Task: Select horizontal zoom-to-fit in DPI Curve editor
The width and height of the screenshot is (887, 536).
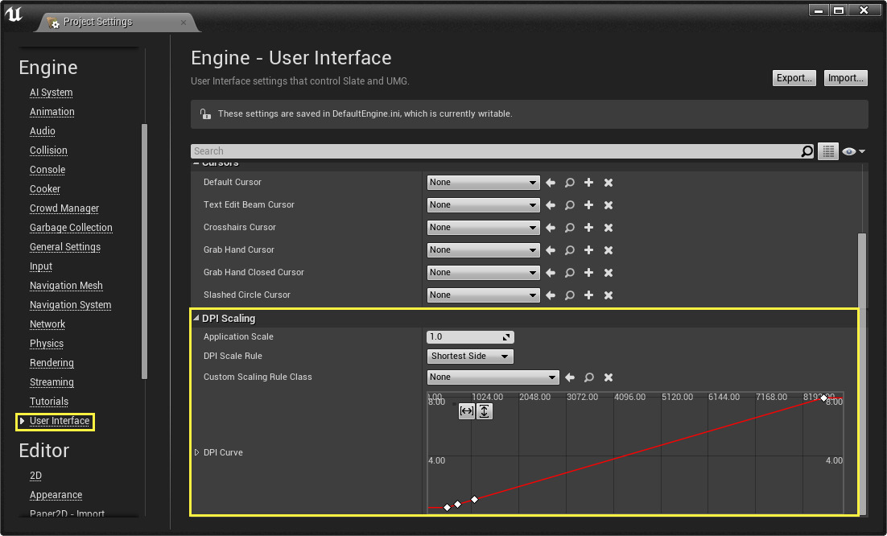Action: pos(467,411)
